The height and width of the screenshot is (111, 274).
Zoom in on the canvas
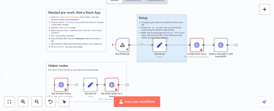23,102
